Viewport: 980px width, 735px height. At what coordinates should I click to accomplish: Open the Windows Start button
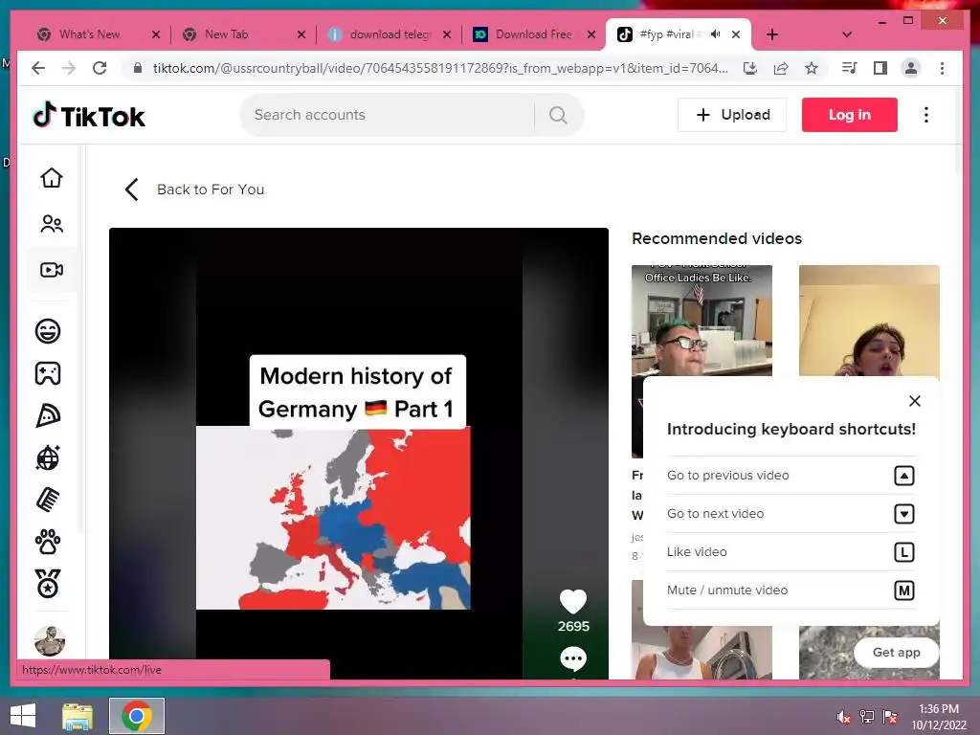click(x=23, y=716)
